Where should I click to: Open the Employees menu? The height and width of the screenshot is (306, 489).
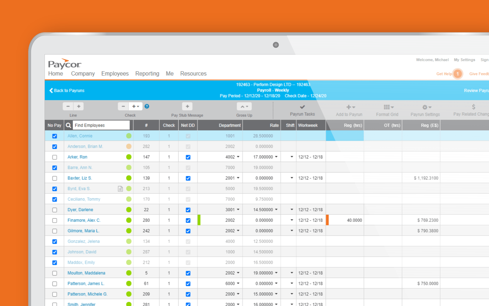coord(115,74)
